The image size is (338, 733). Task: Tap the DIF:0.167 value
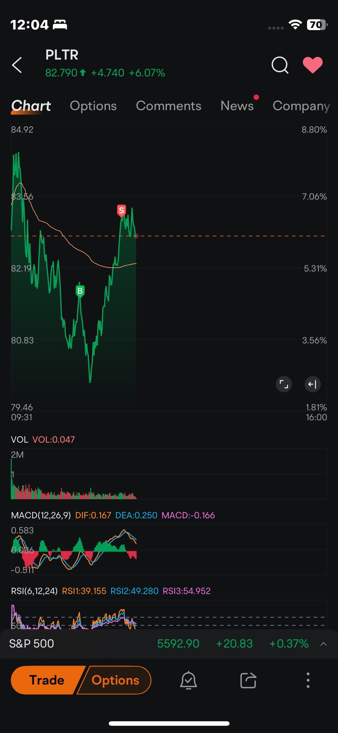pos(93,515)
